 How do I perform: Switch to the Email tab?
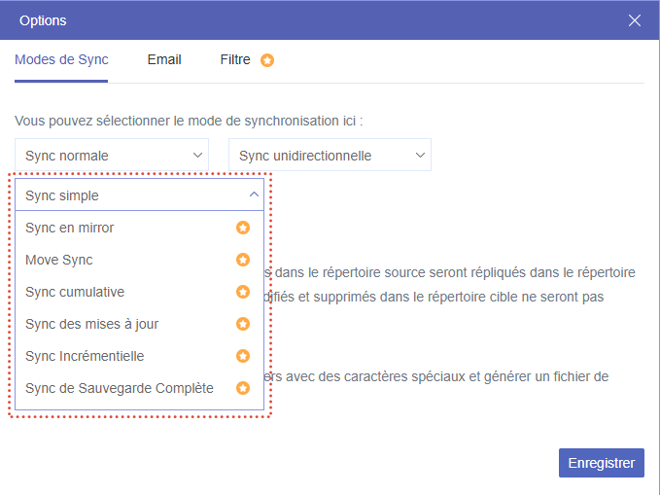tap(164, 59)
